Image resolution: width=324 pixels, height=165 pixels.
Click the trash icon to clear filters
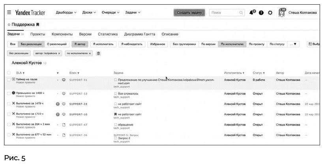98,53
